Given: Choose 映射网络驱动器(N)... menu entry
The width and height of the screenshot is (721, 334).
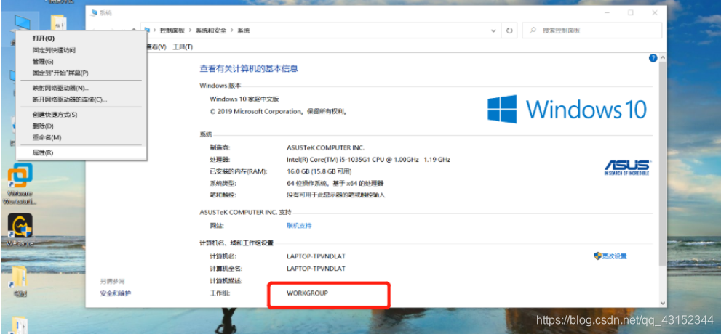Looking at the screenshot, I should (81, 88).
